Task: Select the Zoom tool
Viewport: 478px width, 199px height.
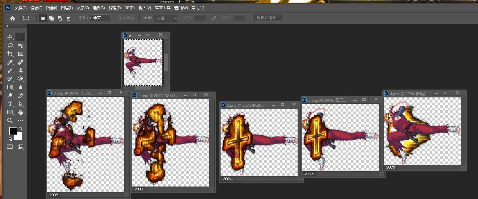Action: tap(10, 120)
